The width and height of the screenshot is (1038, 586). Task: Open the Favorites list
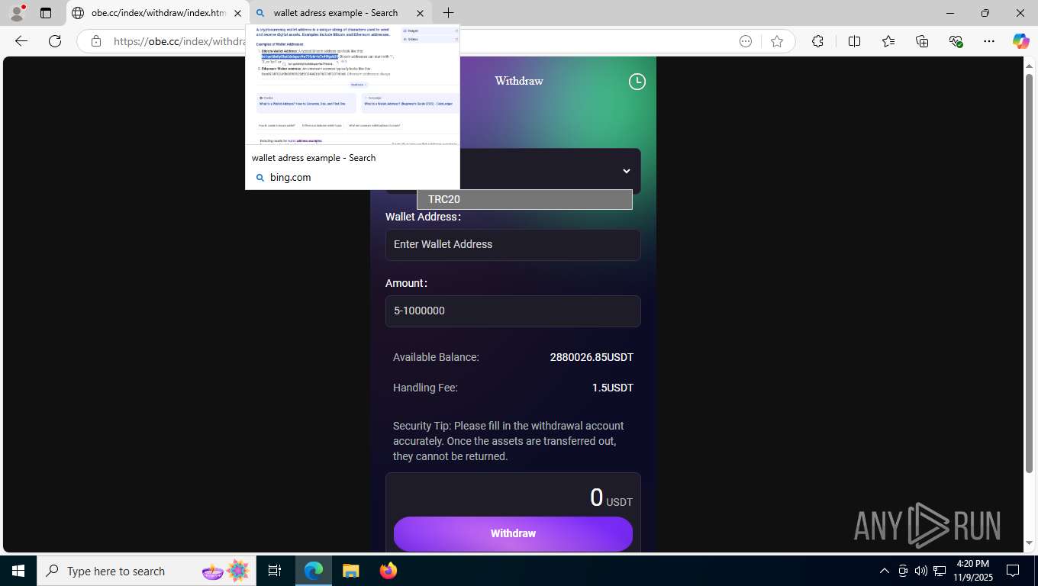(888, 41)
